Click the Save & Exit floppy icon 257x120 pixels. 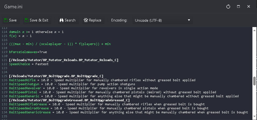pos(27,20)
